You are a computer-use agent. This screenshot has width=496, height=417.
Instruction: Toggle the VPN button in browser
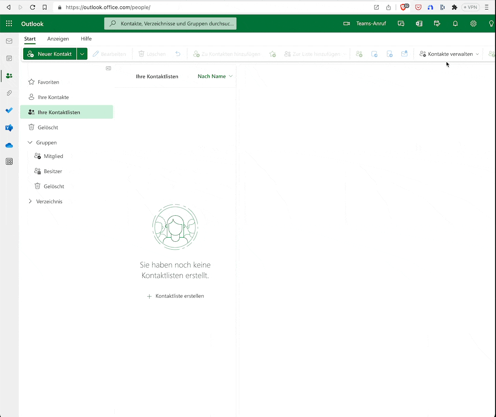pos(470,7)
